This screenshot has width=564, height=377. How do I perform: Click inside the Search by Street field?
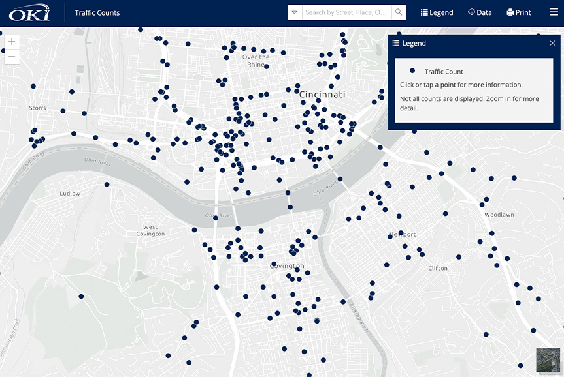point(346,12)
